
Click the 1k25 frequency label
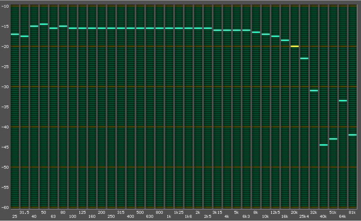pyautogui.click(x=178, y=213)
